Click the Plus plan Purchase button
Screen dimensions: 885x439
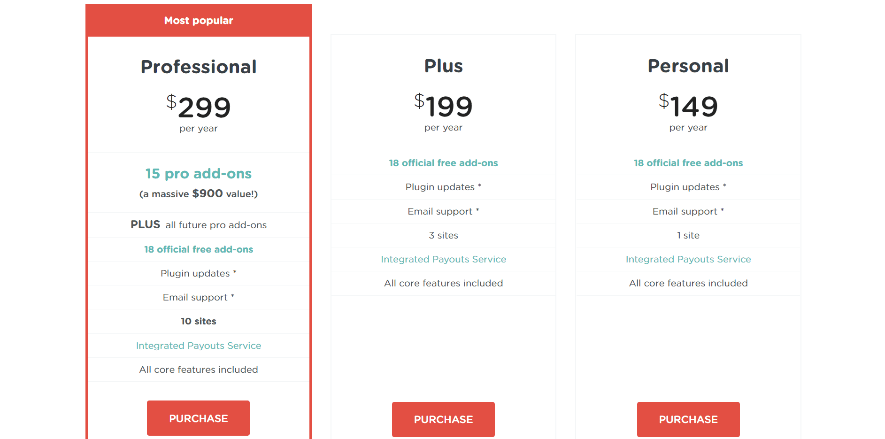[443, 419]
